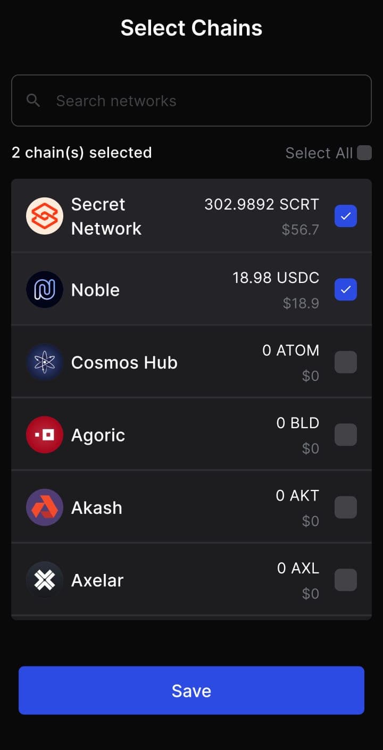Toggle the Select All checkbox
This screenshot has height=750, width=383.
(364, 153)
